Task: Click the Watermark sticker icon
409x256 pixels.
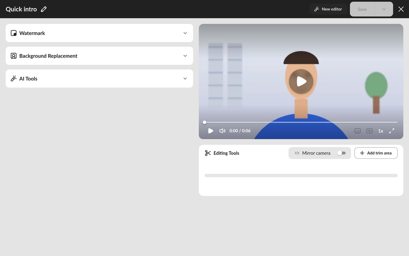Action: [14, 33]
